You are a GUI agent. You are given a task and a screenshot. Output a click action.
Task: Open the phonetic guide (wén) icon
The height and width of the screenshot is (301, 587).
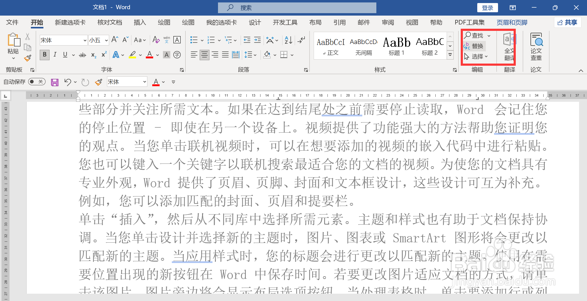pyautogui.click(x=167, y=40)
